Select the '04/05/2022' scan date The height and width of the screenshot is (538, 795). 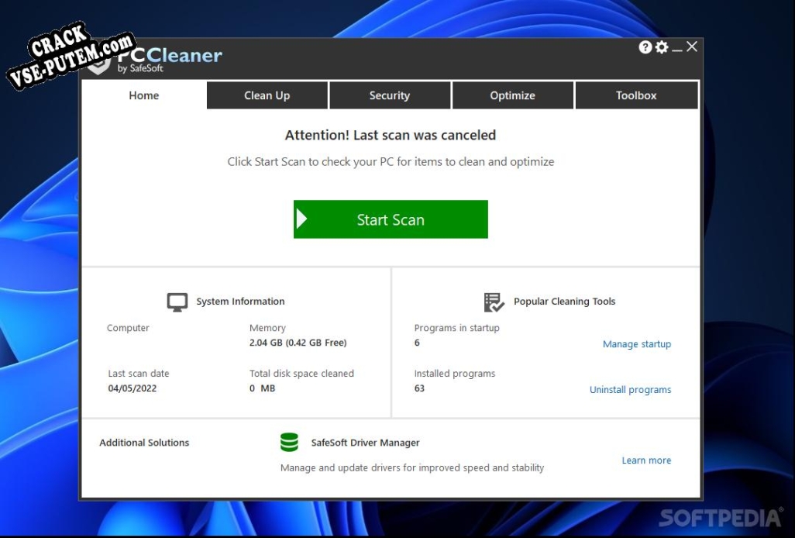[132, 388]
